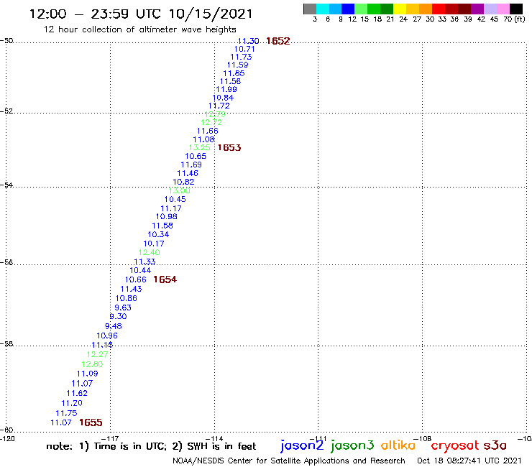Click the -54 latitude axis label
532x467 pixels.
pyautogui.click(x=6, y=185)
